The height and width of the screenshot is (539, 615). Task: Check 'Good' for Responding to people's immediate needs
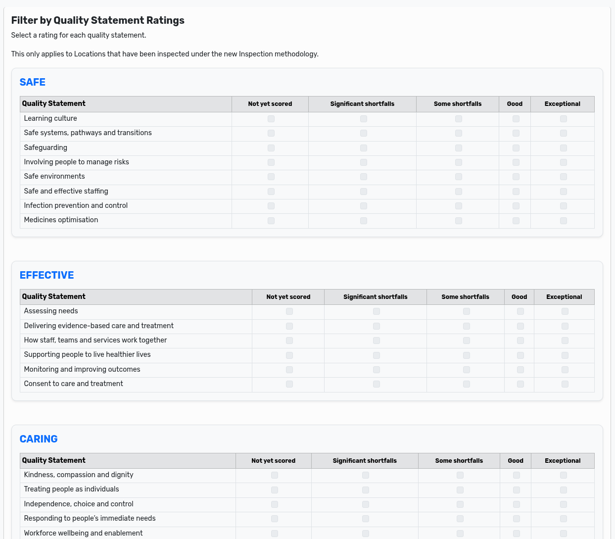coord(516,519)
